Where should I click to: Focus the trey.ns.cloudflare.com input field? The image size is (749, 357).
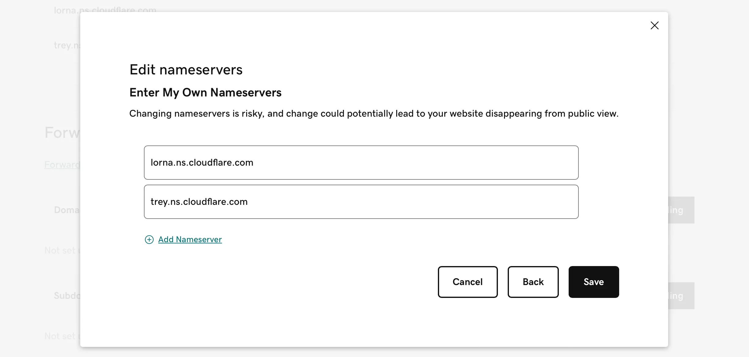coord(361,201)
